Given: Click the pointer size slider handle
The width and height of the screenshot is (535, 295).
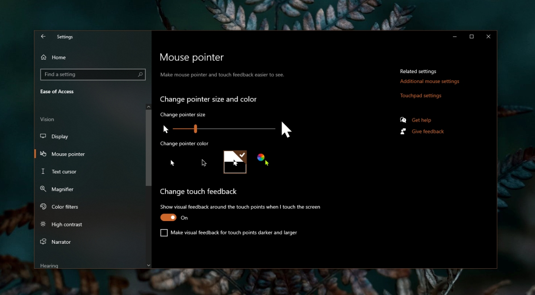Looking at the screenshot, I should (195, 129).
